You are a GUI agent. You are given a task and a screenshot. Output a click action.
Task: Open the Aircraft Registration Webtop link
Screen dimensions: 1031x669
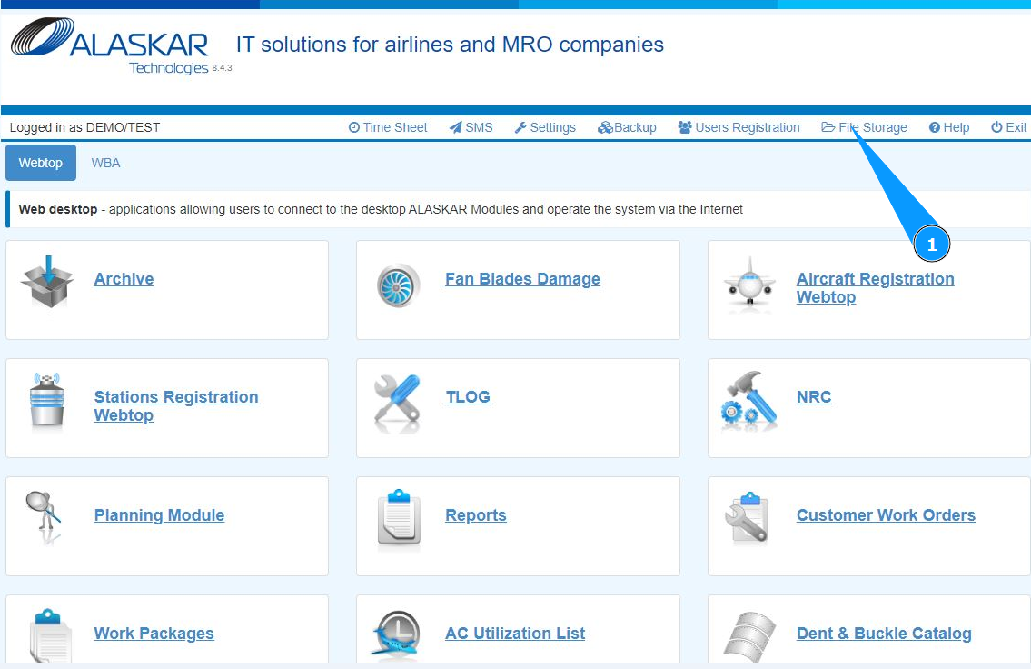pos(875,288)
